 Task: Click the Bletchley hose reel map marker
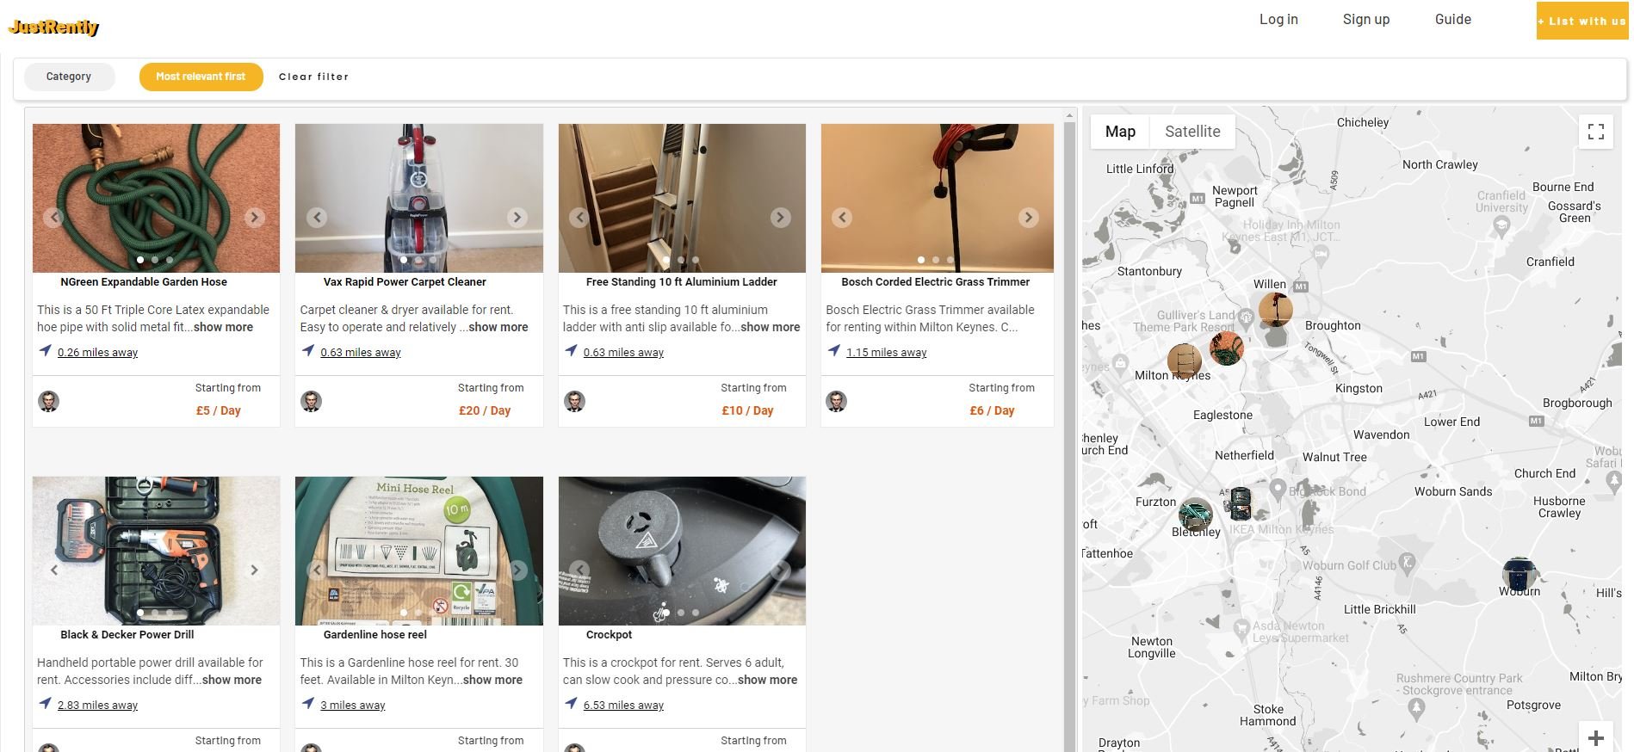click(x=1195, y=515)
